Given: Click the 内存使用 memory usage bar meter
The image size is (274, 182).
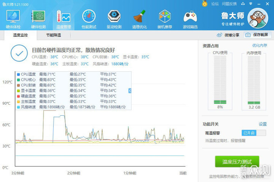Looking at the screenshot, I should [254, 80].
